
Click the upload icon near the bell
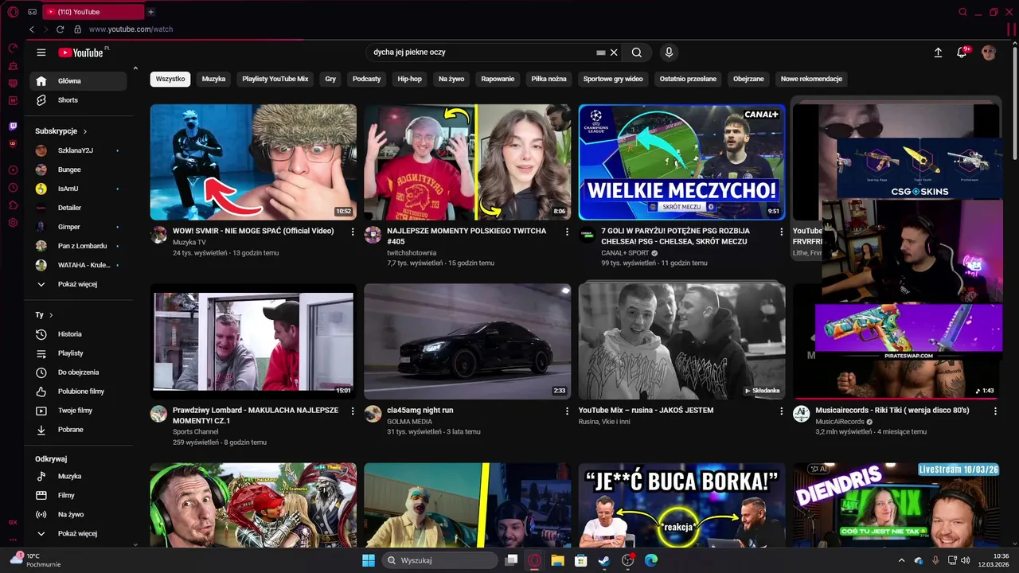coord(938,53)
